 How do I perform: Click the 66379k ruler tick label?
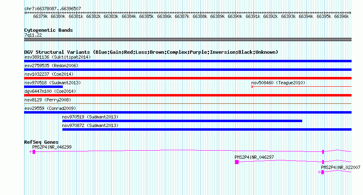[40, 16]
